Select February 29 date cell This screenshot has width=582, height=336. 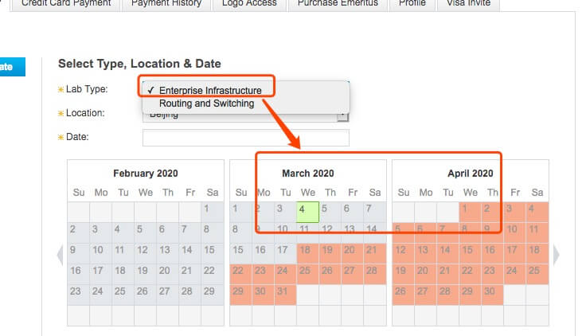(x=212, y=291)
